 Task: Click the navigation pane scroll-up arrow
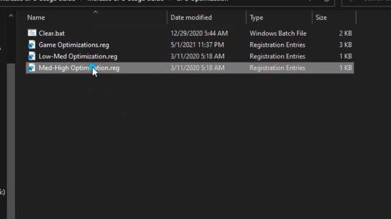11,16
